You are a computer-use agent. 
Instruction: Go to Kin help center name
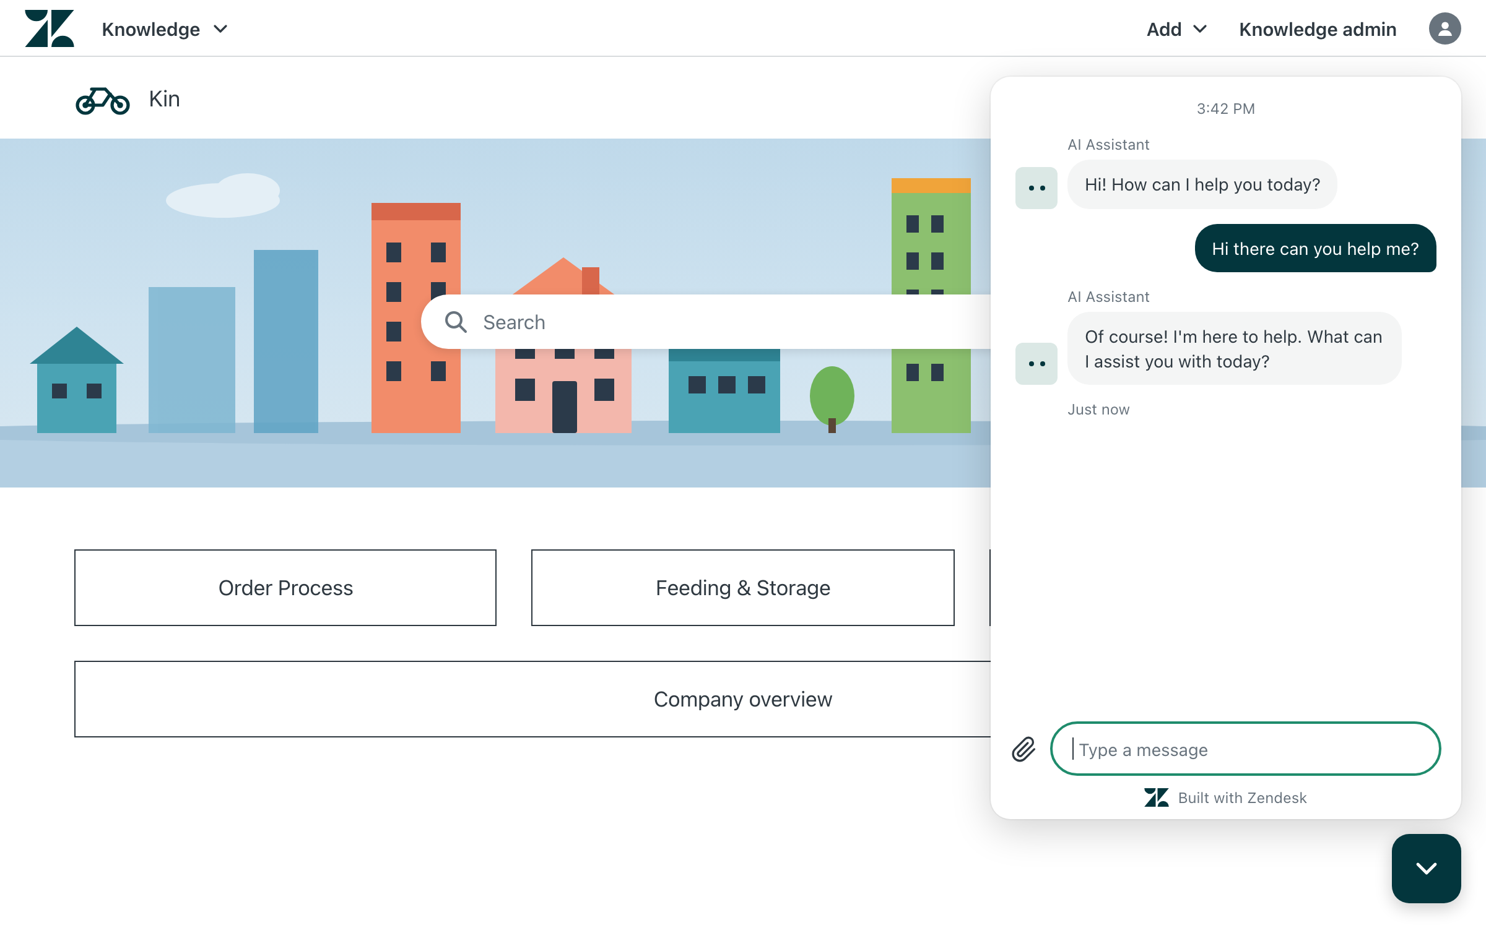pyautogui.click(x=164, y=99)
